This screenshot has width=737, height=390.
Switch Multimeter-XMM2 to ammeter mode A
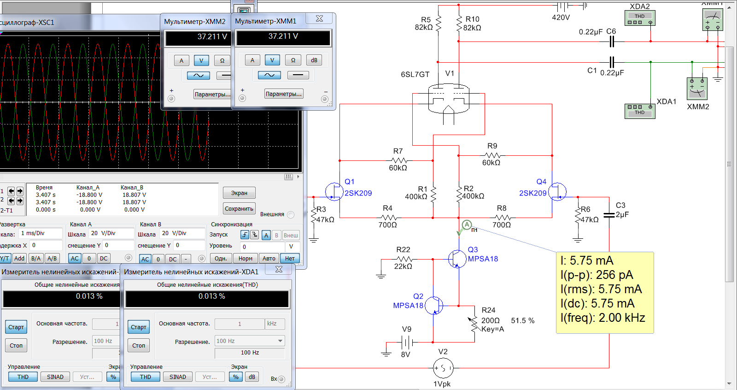181,60
